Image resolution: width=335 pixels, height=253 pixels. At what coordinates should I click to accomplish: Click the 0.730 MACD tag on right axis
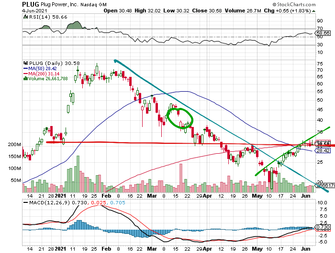point(323,227)
